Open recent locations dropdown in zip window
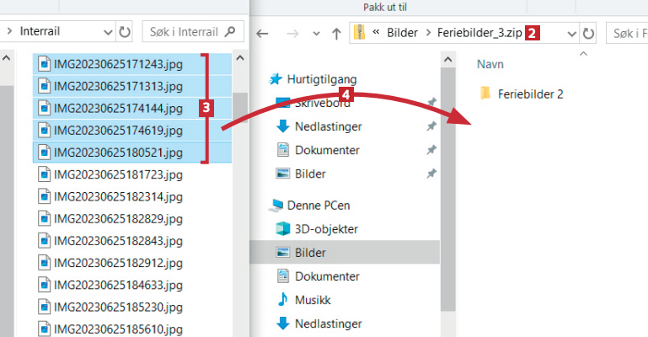The width and height of the screenshot is (648, 337). click(x=316, y=34)
